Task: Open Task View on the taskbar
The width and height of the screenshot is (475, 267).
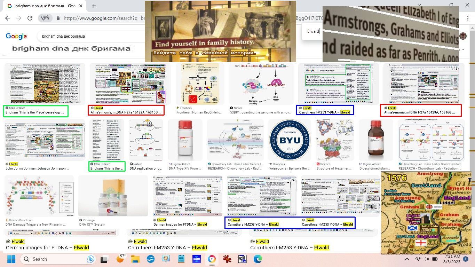Action: [104, 259]
